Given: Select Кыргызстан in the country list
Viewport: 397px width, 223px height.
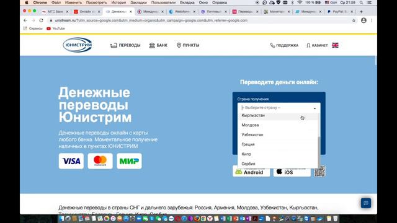Looking at the screenshot, I should click(x=277, y=115).
